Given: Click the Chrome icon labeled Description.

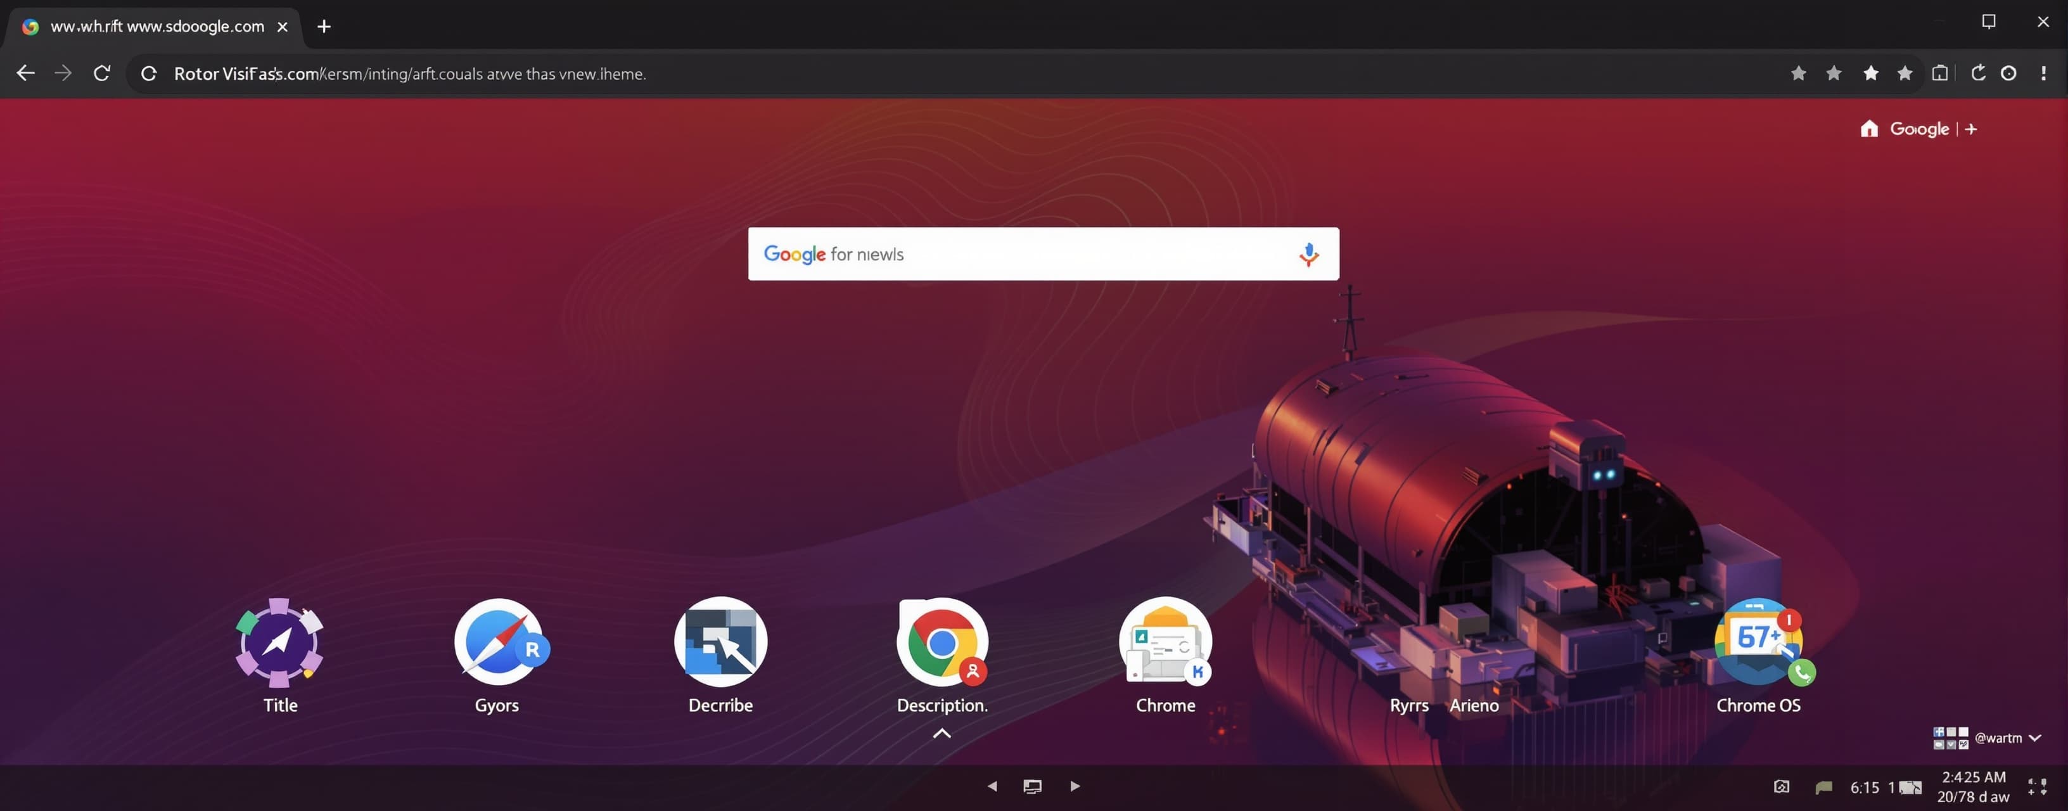Looking at the screenshot, I should click(x=943, y=642).
